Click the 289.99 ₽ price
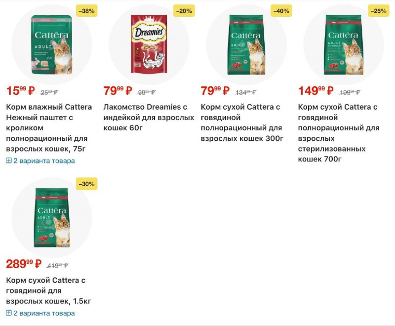The image size is (395, 326). click(x=23, y=264)
